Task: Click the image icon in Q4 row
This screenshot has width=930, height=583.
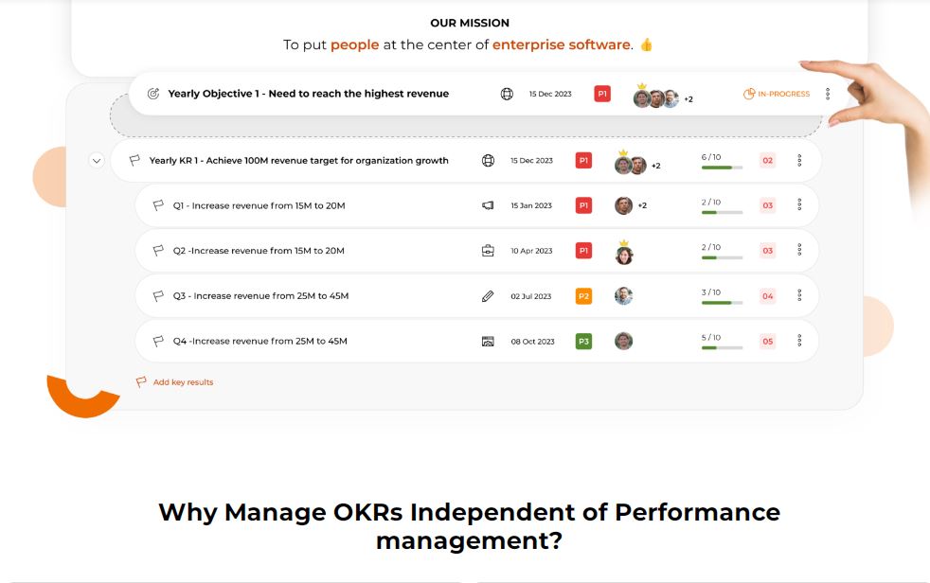Action: (488, 341)
